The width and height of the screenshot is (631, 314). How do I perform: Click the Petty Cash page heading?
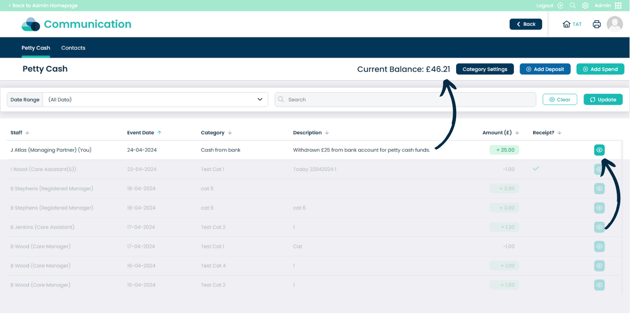[45, 69]
